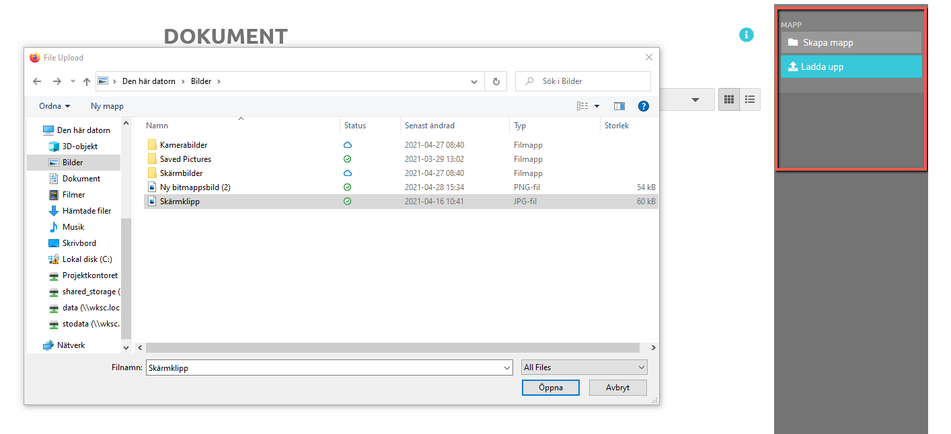
Task: Click the teal info icon beside DOKUMENT
Action: point(747,35)
